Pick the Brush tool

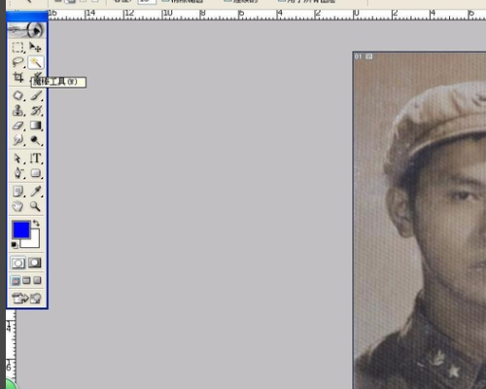pyautogui.click(x=36, y=95)
